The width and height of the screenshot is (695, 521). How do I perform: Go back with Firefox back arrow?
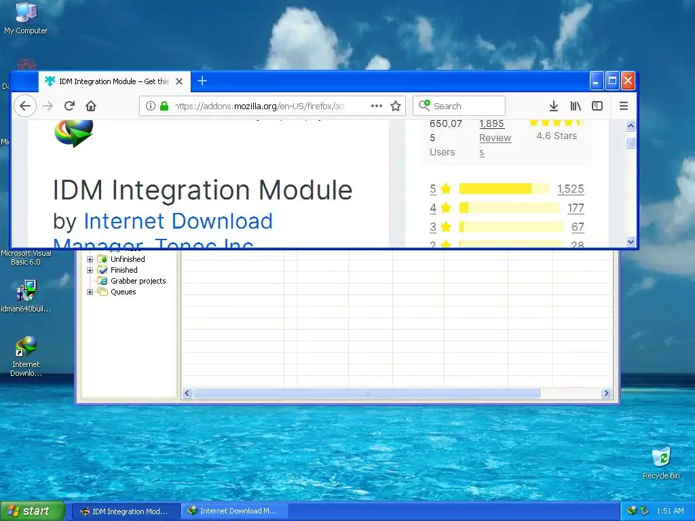(x=25, y=106)
